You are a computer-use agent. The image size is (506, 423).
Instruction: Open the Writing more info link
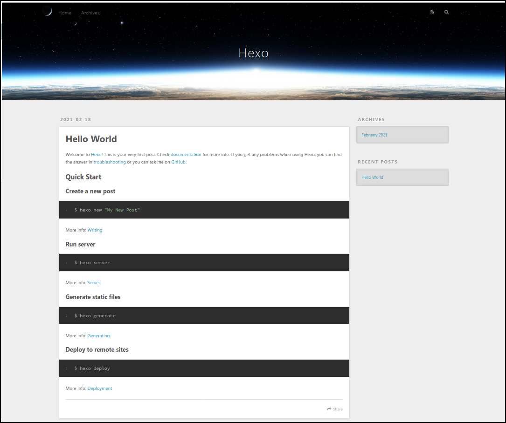[95, 230]
